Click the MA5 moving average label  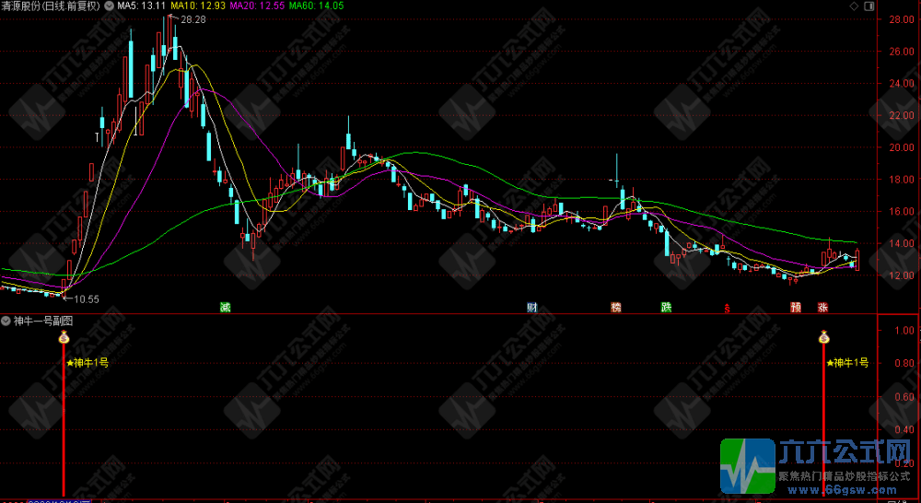(141, 6)
